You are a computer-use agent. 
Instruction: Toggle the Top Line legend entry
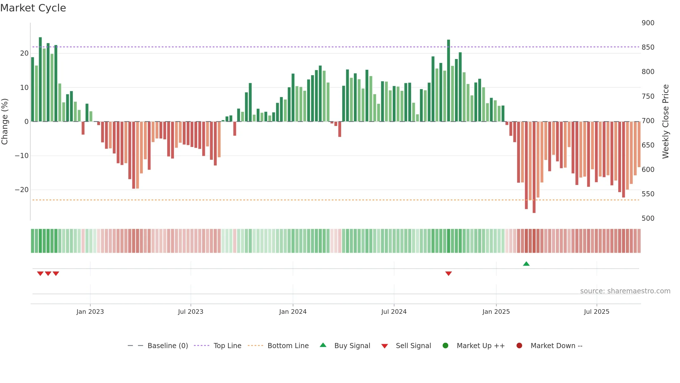coord(218,346)
